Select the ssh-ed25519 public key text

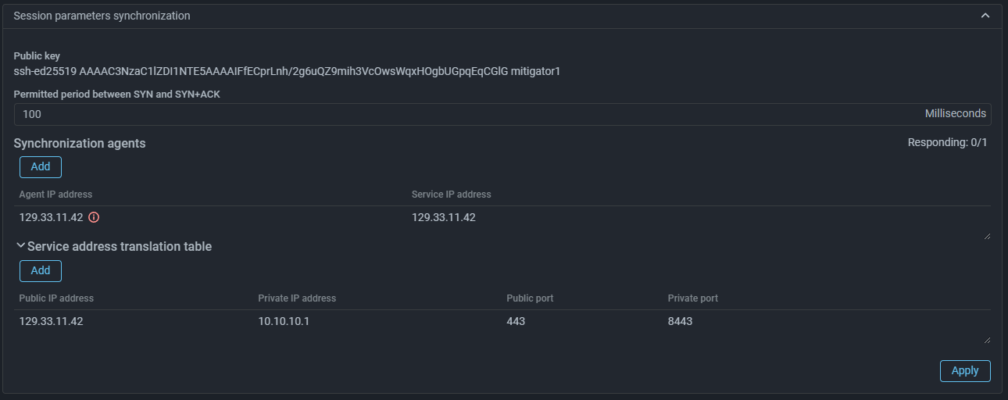pos(287,72)
